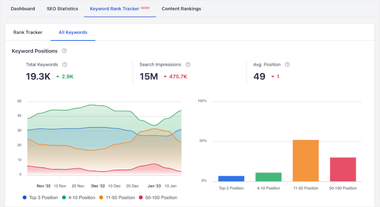Viewport: 380px width, 207px height.
Task: Click the orange 11-50 Position bar
Action: point(306,161)
